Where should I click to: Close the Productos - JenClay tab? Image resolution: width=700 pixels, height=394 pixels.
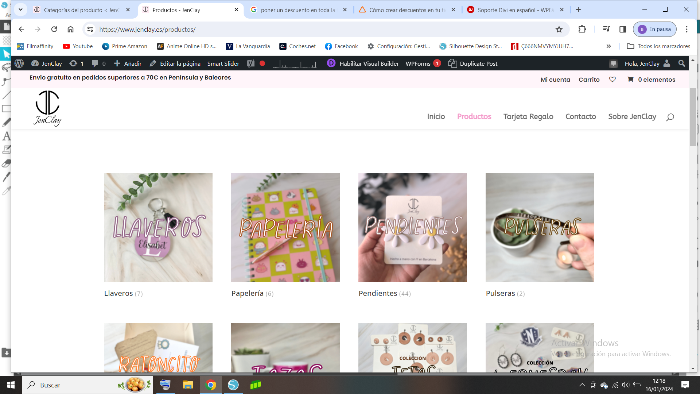coord(236,10)
